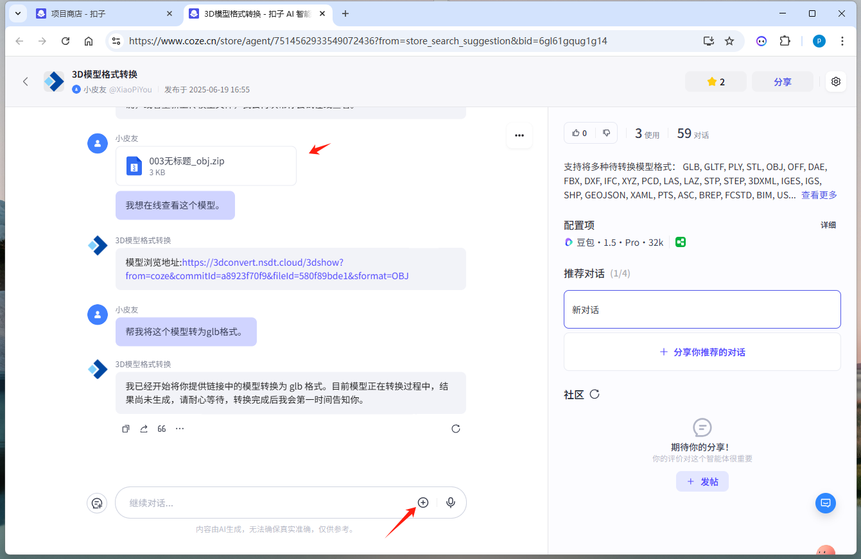The image size is (861, 559).
Task: Click the 分享 button
Action: (x=783, y=82)
